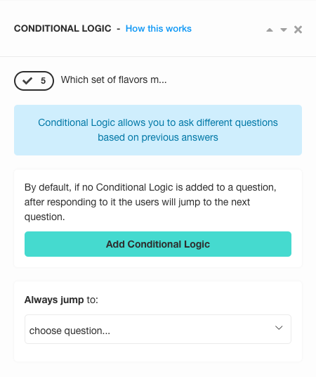Image resolution: width=316 pixels, height=377 pixels.
Task: Click the Always jump card area
Action: coord(158,321)
